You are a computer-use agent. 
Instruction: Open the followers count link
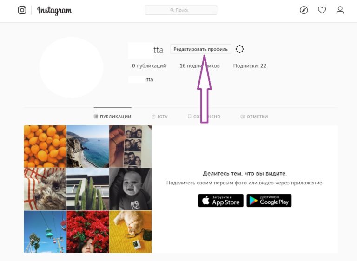(x=200, y=66)
